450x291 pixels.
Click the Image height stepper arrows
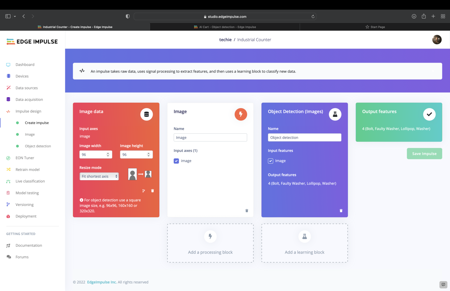pos(149,155)
